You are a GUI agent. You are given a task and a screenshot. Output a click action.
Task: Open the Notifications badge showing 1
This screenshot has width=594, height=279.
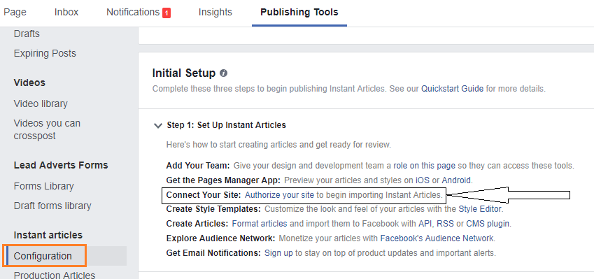click(x=167, y=13)
